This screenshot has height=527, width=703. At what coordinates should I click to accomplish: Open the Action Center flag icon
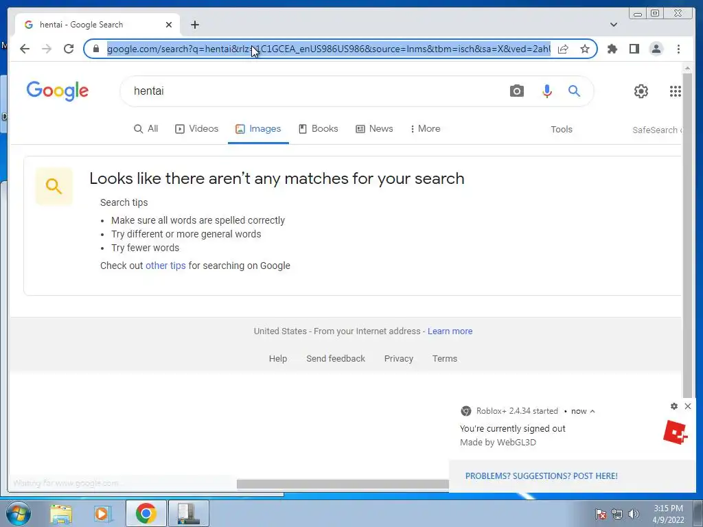click(601, 514)
